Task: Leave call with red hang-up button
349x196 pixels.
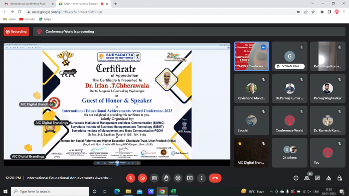Action: 215,178
